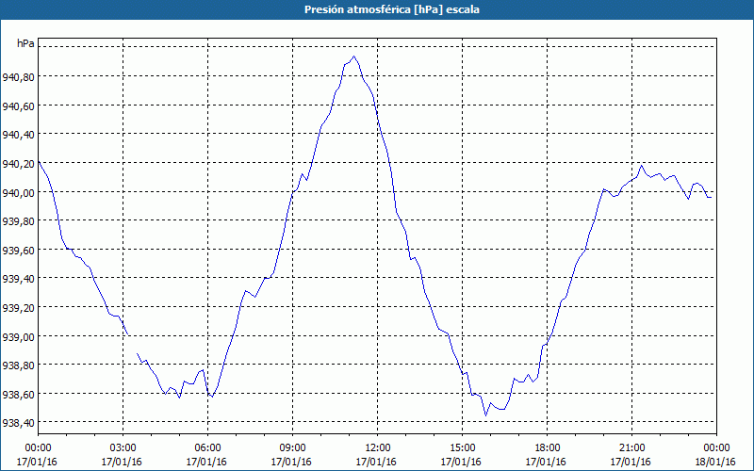Select the 940,60 y-axis label

[18, 106]
